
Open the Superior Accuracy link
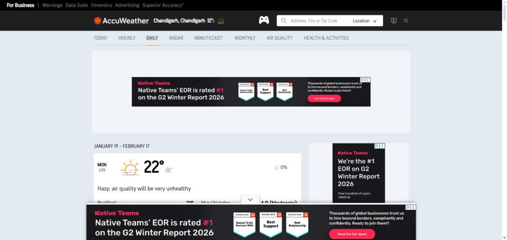coord(163,5)
